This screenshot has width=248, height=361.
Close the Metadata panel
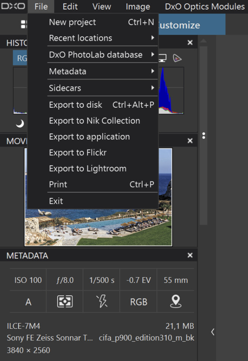[190, 255]
